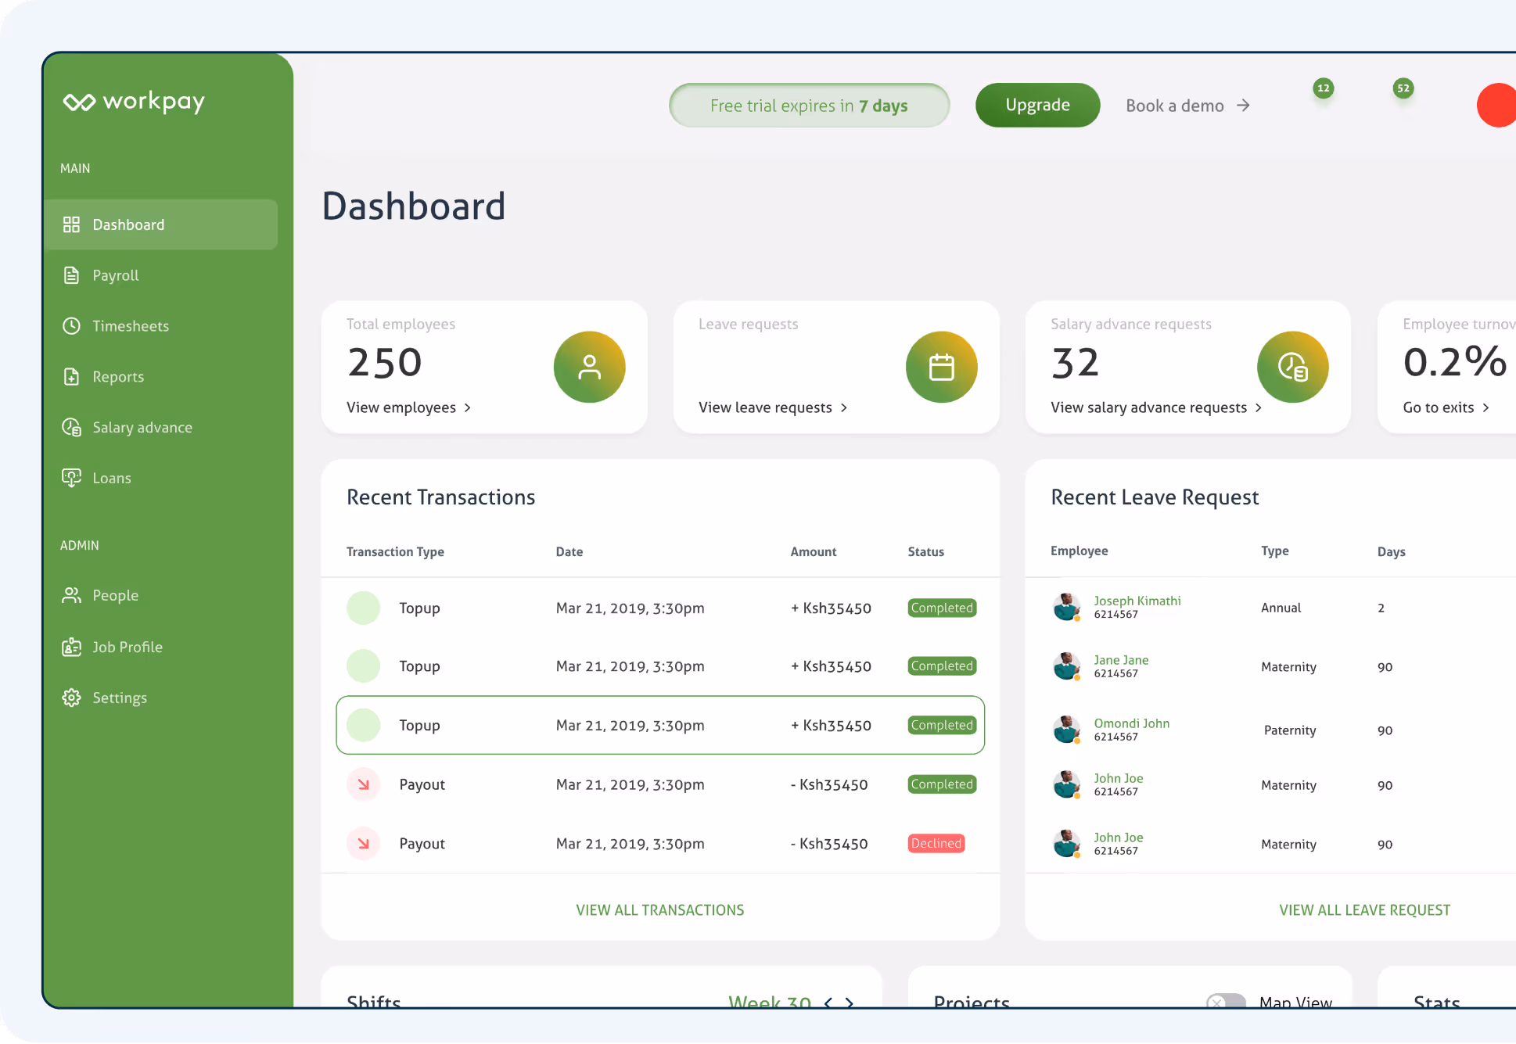Click VIEW ALL TRANSACTIONS link
This screenshot has height=1044, width=1516.
click(659, 909)
